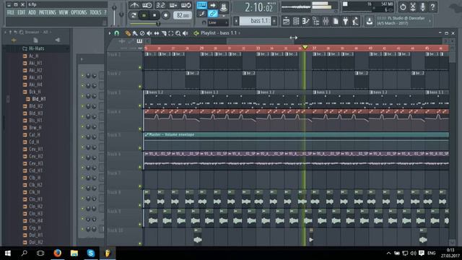Select the playlist paint brush tool
462x260 pixels.
pyautogui.click(x=135, y=33)
